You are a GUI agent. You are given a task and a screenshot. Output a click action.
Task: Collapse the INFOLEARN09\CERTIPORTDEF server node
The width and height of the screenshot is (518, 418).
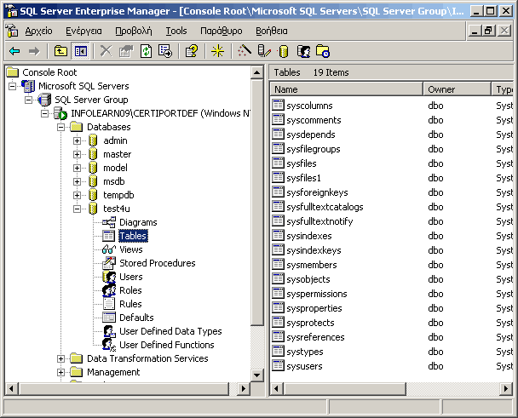coord(44,113)
